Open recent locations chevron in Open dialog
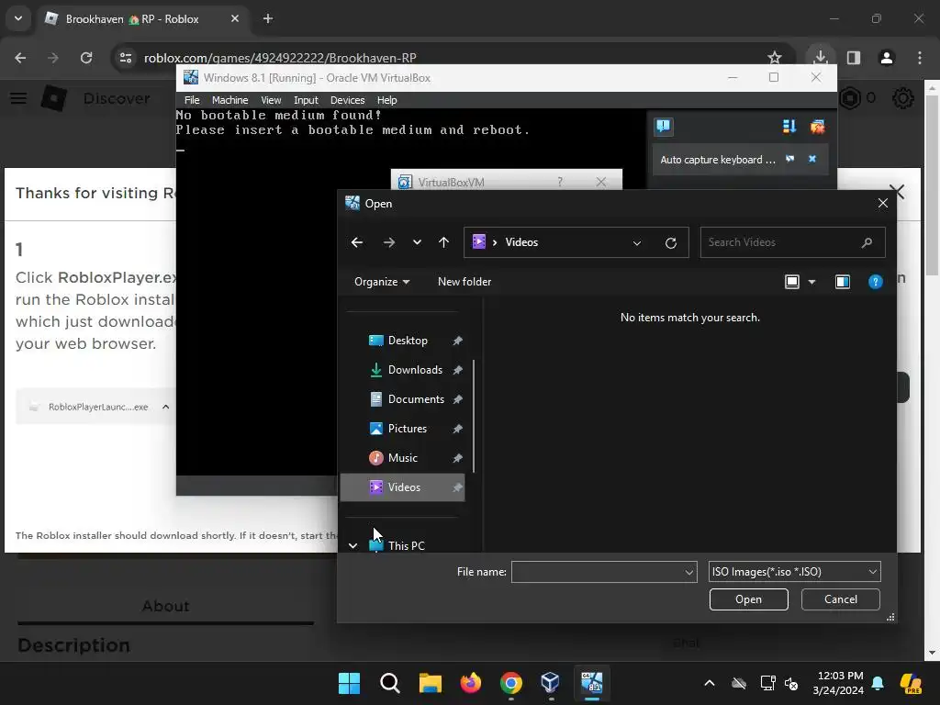The width and height of the screenshot is (940, 705). point(417,242)
